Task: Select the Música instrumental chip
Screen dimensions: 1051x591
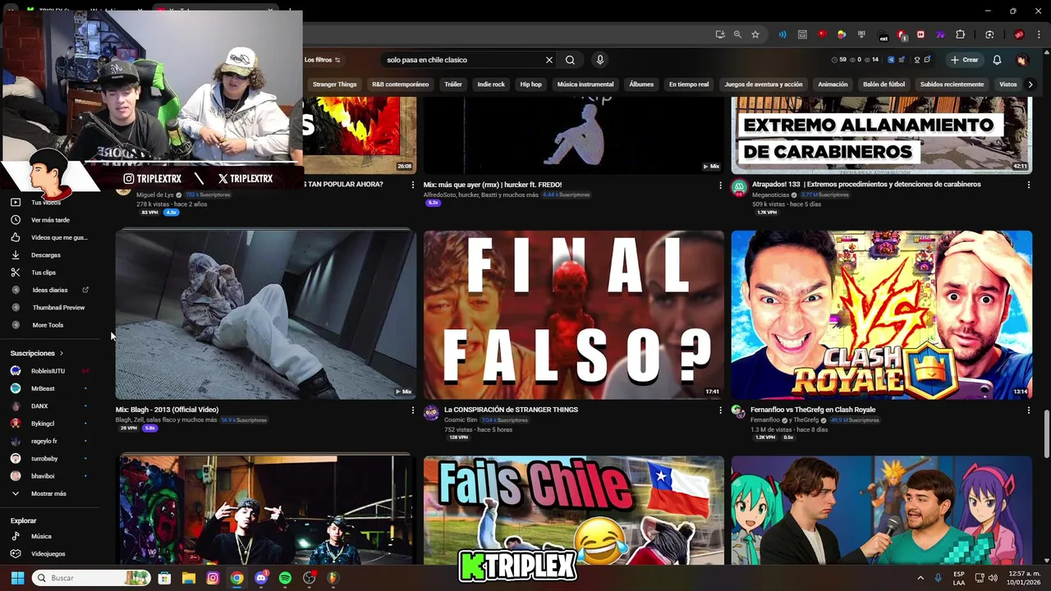Action: (585, 85)
